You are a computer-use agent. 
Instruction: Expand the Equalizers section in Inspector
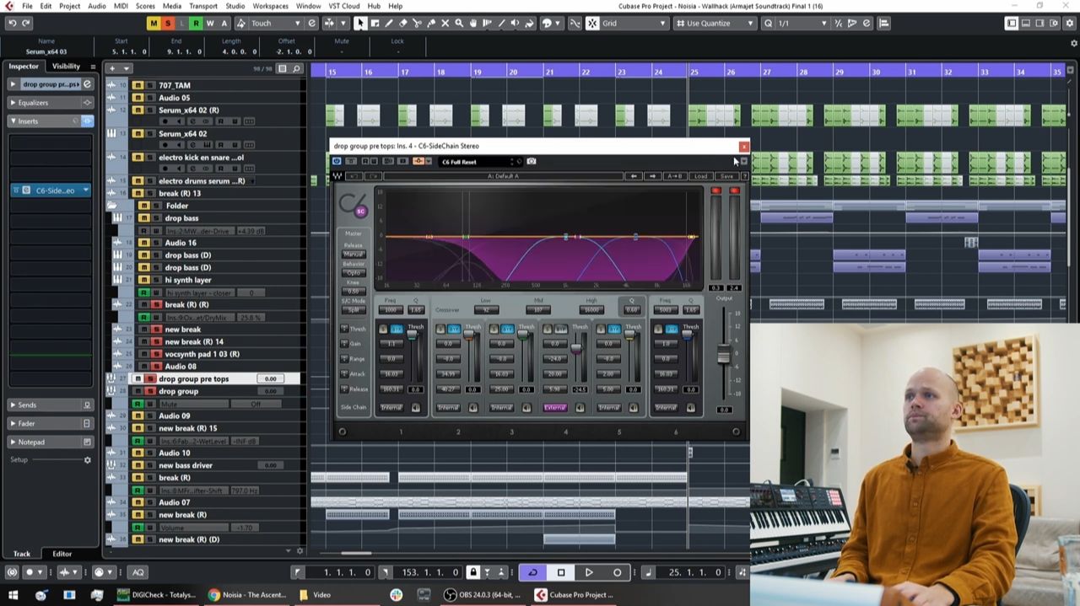34,103
